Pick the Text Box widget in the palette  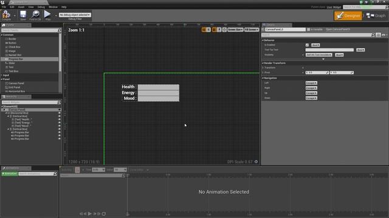pyautogui.click(x=13, y=71)
